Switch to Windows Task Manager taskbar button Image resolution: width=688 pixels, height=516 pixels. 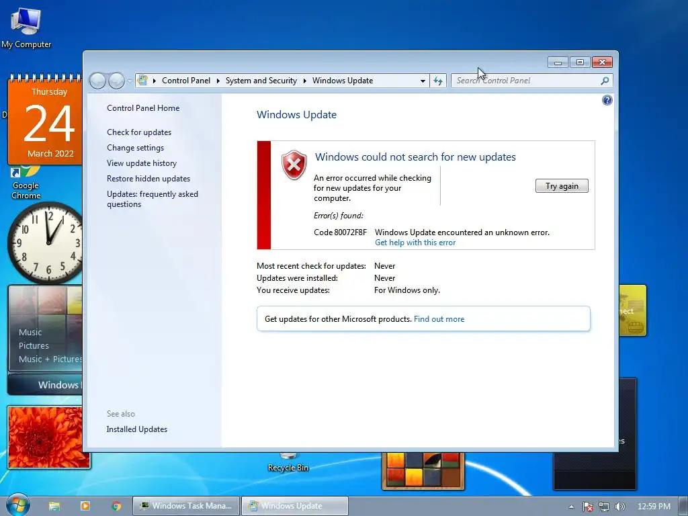pos(186,506)
